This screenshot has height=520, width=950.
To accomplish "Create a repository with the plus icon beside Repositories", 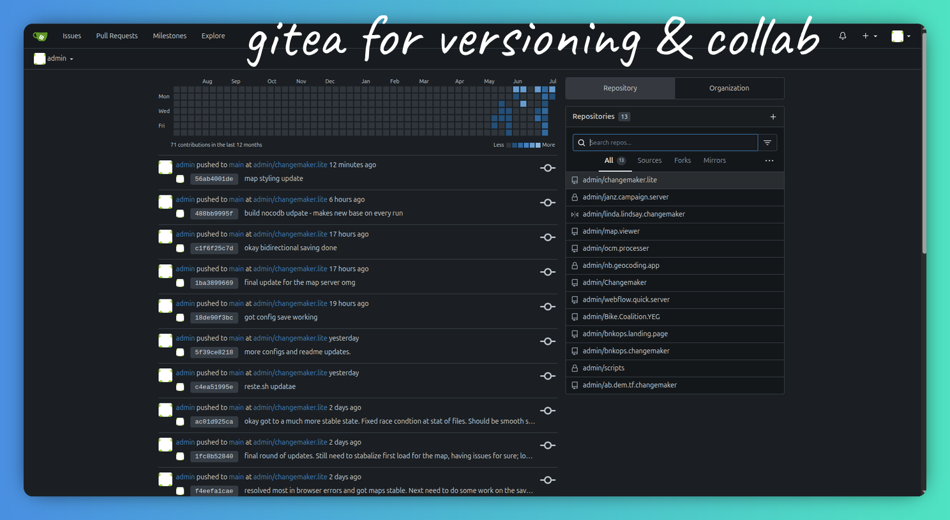I will tap(773, 117).
